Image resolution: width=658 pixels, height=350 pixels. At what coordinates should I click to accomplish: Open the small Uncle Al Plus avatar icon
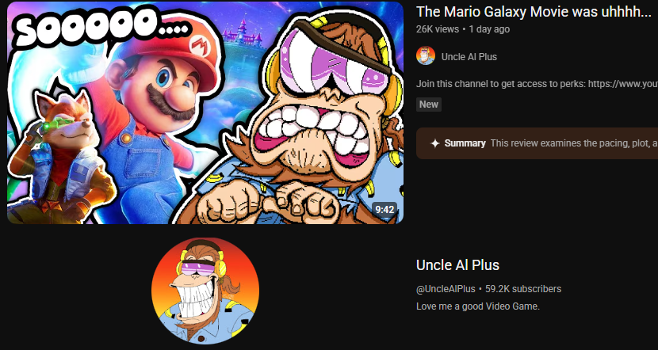click(426, 55)
